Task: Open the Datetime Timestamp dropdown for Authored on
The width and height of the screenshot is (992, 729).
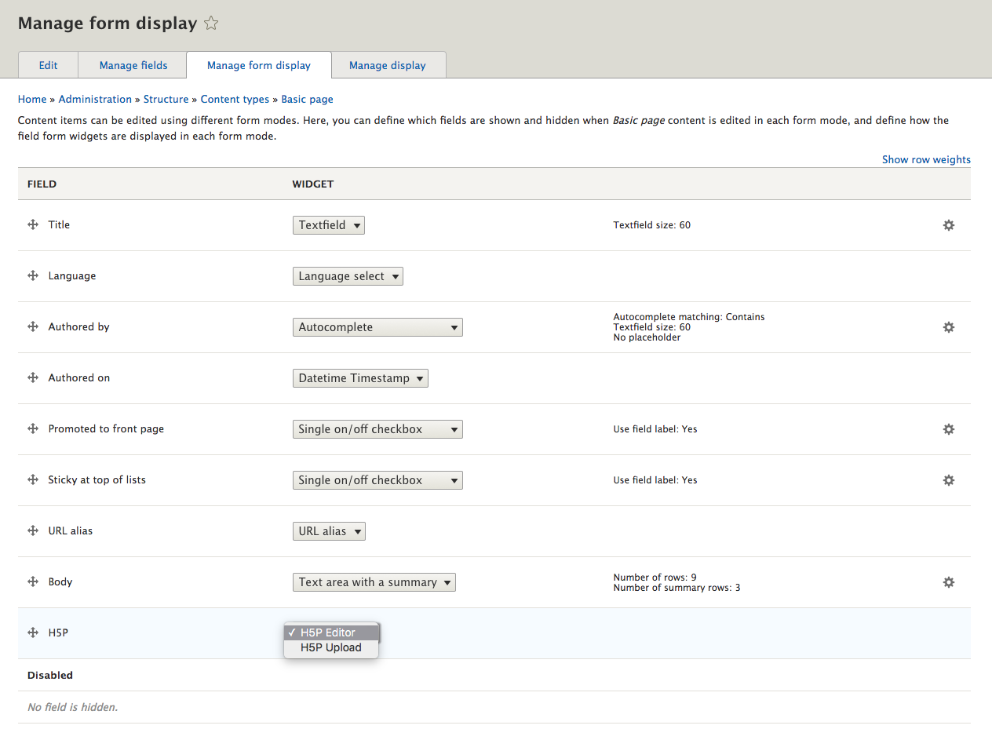Action: tap(360, 377)
